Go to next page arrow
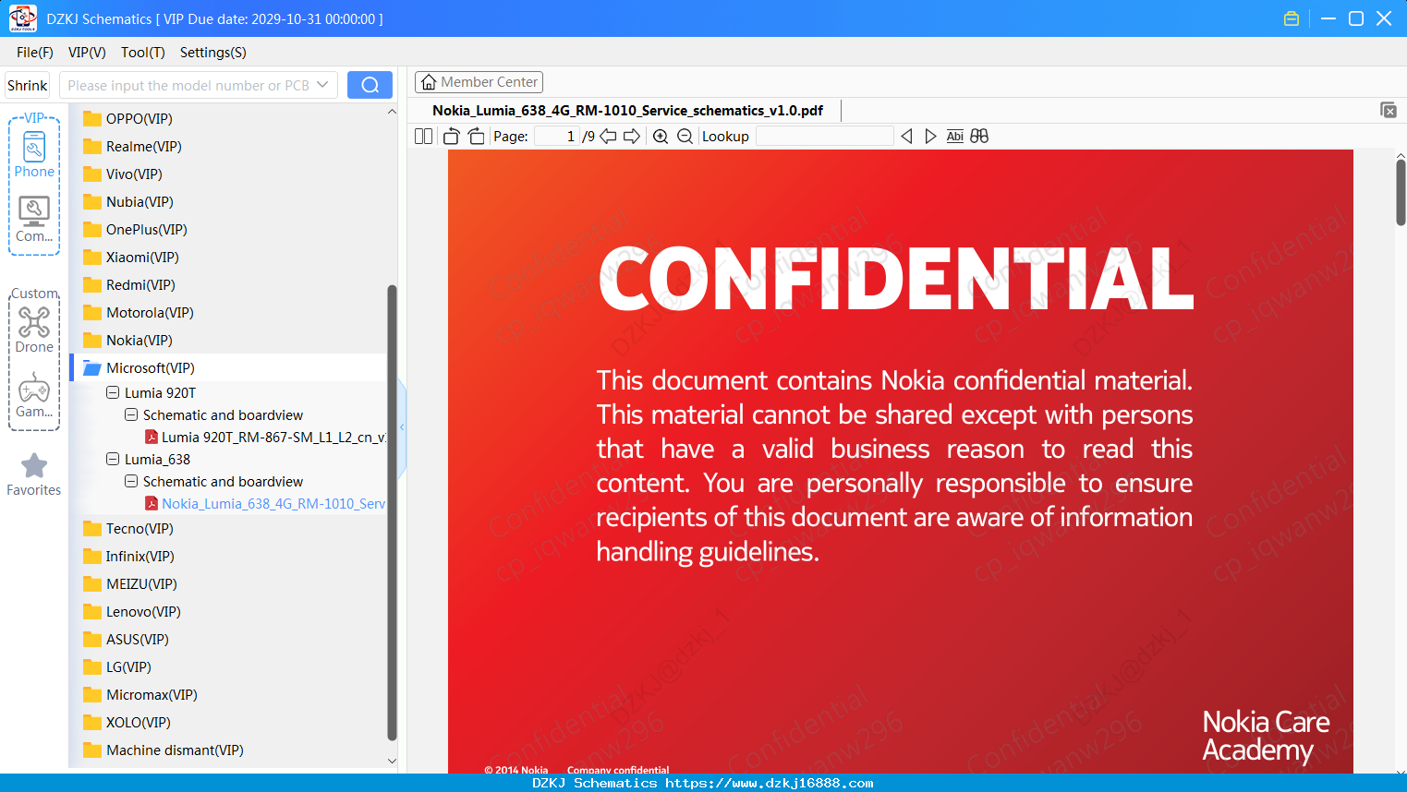 click(632, 137)
